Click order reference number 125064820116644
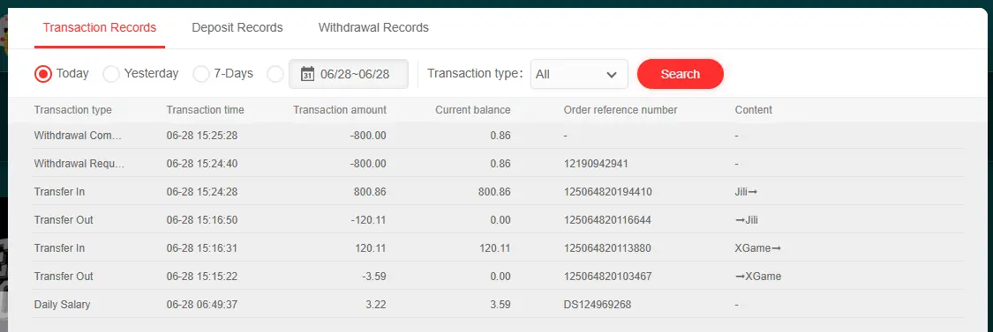This screenshot has width=993, height=332. 607,220
